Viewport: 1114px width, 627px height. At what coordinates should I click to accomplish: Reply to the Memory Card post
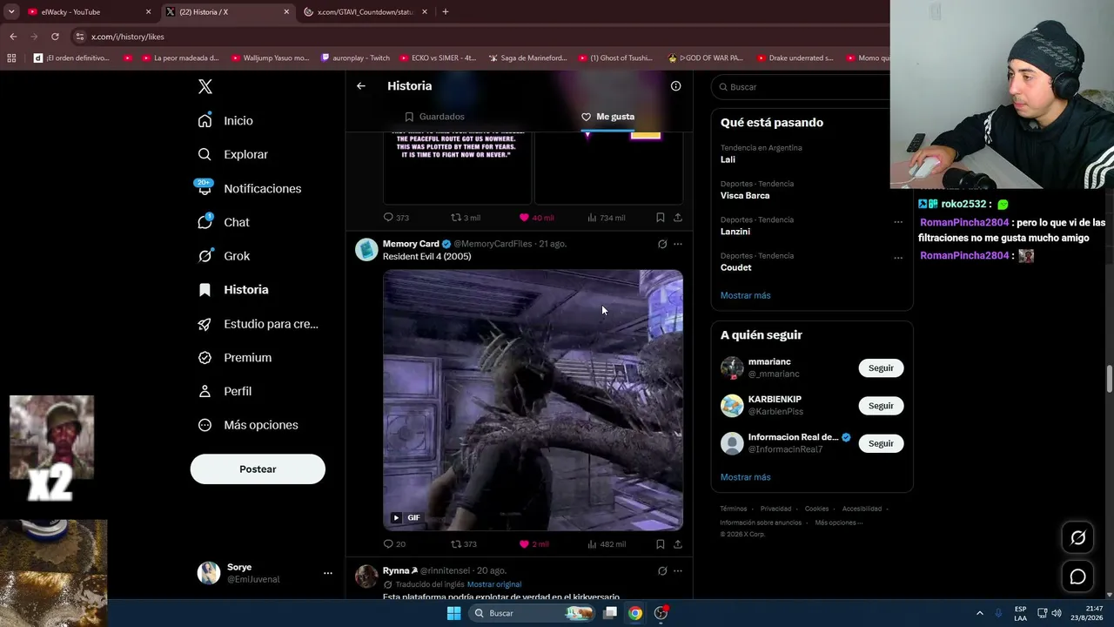point(394,544)
